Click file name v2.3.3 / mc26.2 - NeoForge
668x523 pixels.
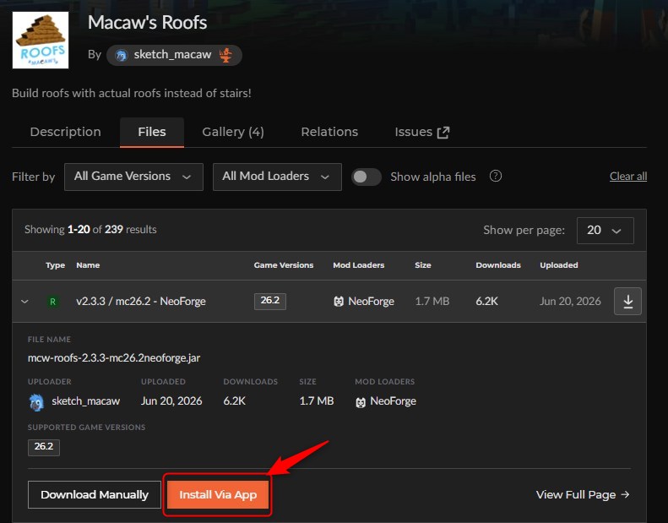pos(140,301)
